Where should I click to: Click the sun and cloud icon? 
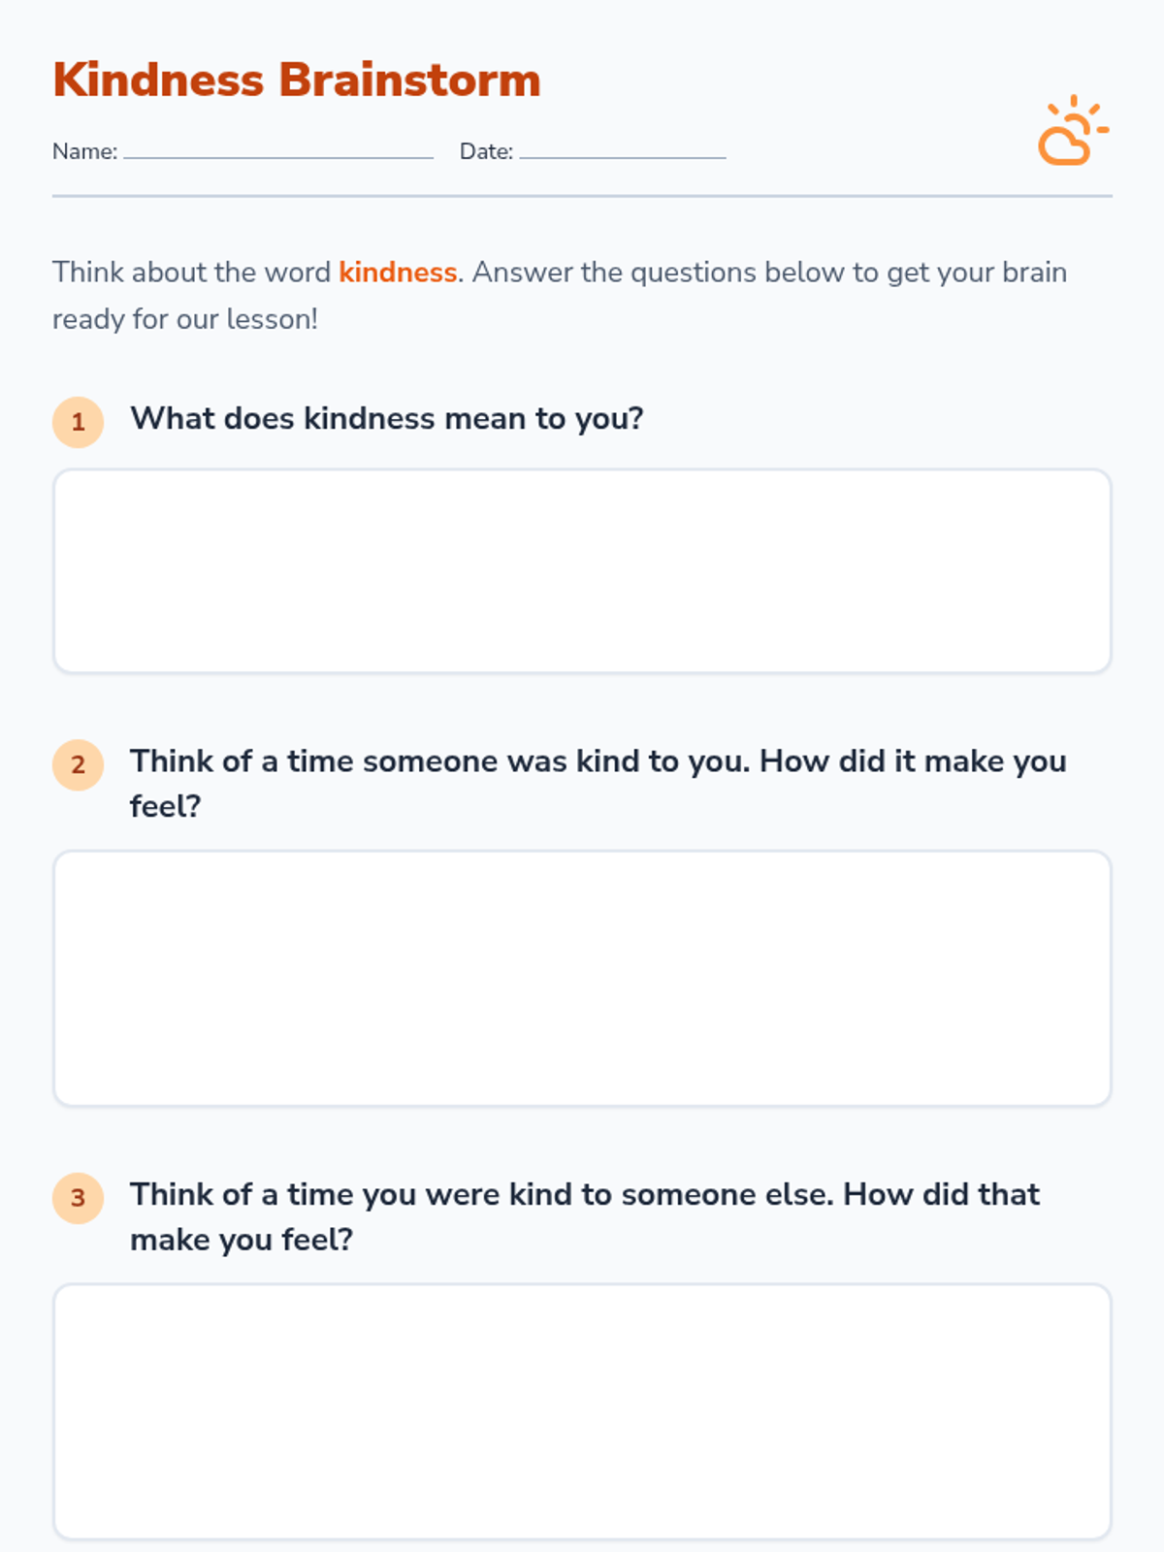[1072, 132]
